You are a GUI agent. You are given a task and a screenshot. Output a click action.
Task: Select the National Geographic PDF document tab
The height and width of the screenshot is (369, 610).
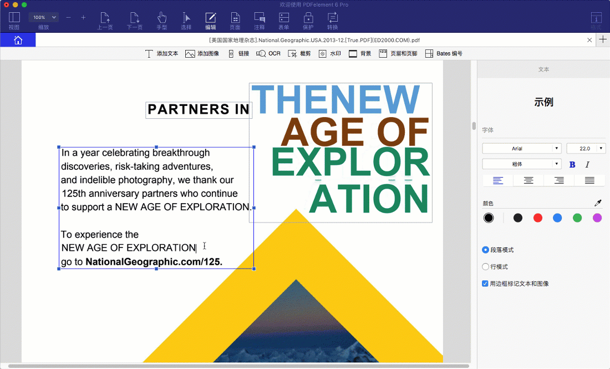point(314,40)
